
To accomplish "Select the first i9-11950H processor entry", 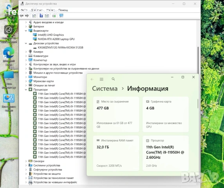I will tap(62, 94).
